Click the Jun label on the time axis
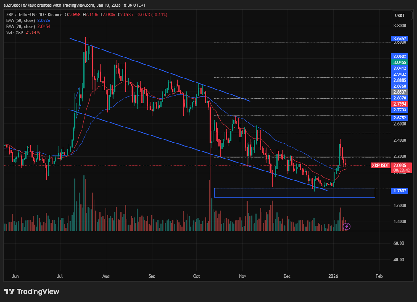This screenshot has width=417, height=302. [16, 276]
